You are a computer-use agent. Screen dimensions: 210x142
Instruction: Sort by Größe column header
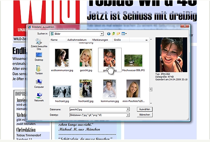pos(121,40)
